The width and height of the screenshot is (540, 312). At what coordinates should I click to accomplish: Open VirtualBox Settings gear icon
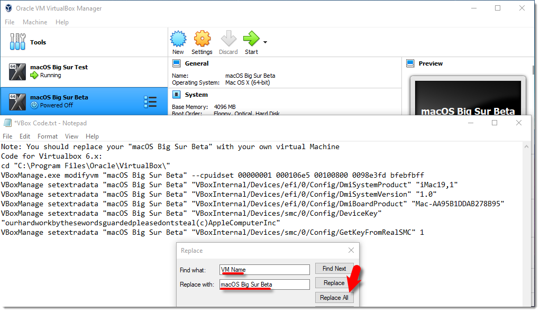click(202, 39)
